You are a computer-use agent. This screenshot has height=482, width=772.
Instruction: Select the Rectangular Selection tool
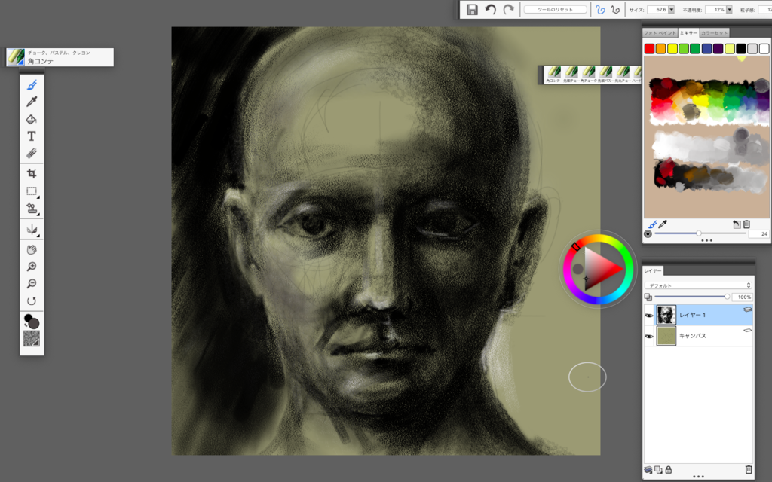[32, 191]
